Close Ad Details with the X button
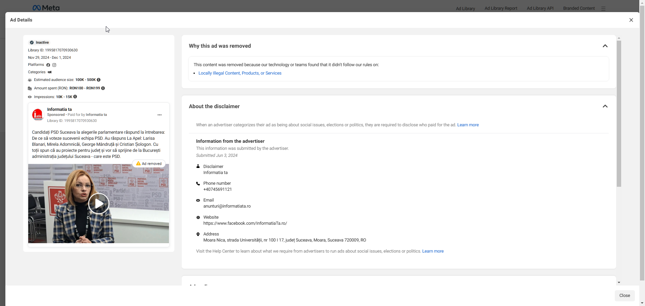This screenshot has width=645, height=306. click(631, 20)
